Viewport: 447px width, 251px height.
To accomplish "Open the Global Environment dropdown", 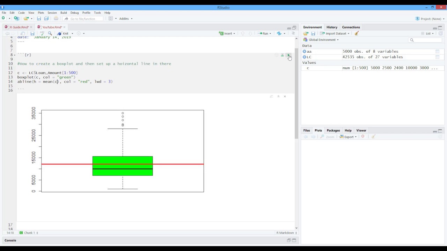I will point(321,40).
